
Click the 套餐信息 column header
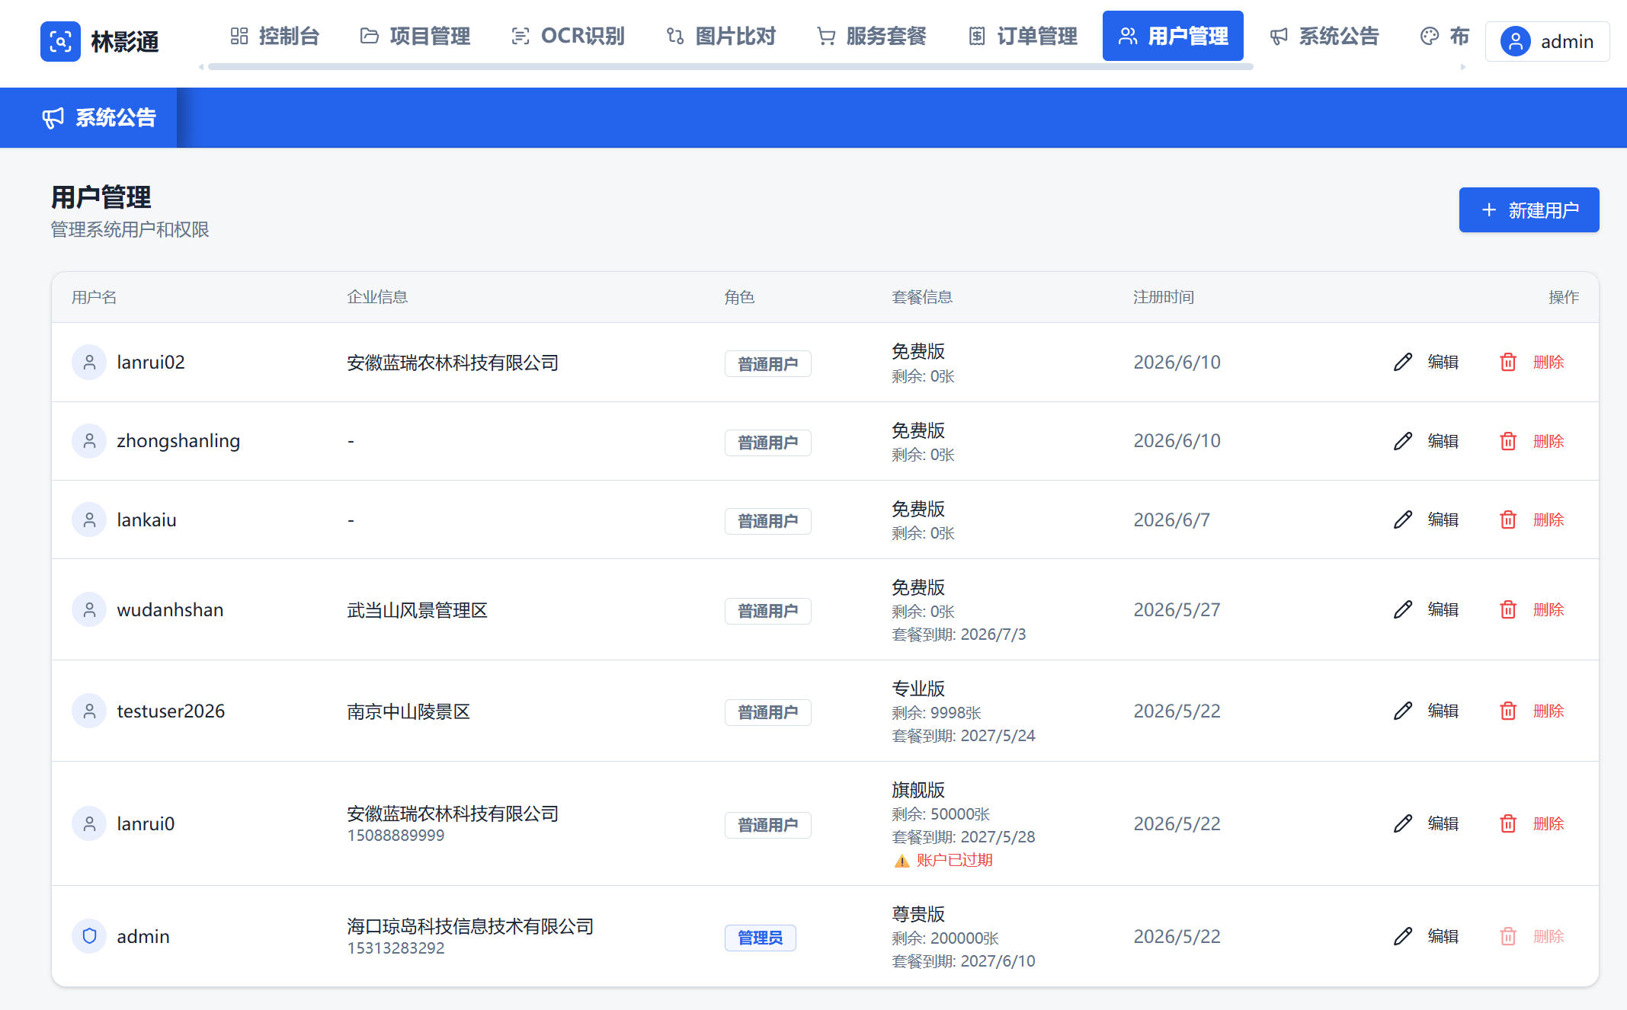[x=922, y=297]
